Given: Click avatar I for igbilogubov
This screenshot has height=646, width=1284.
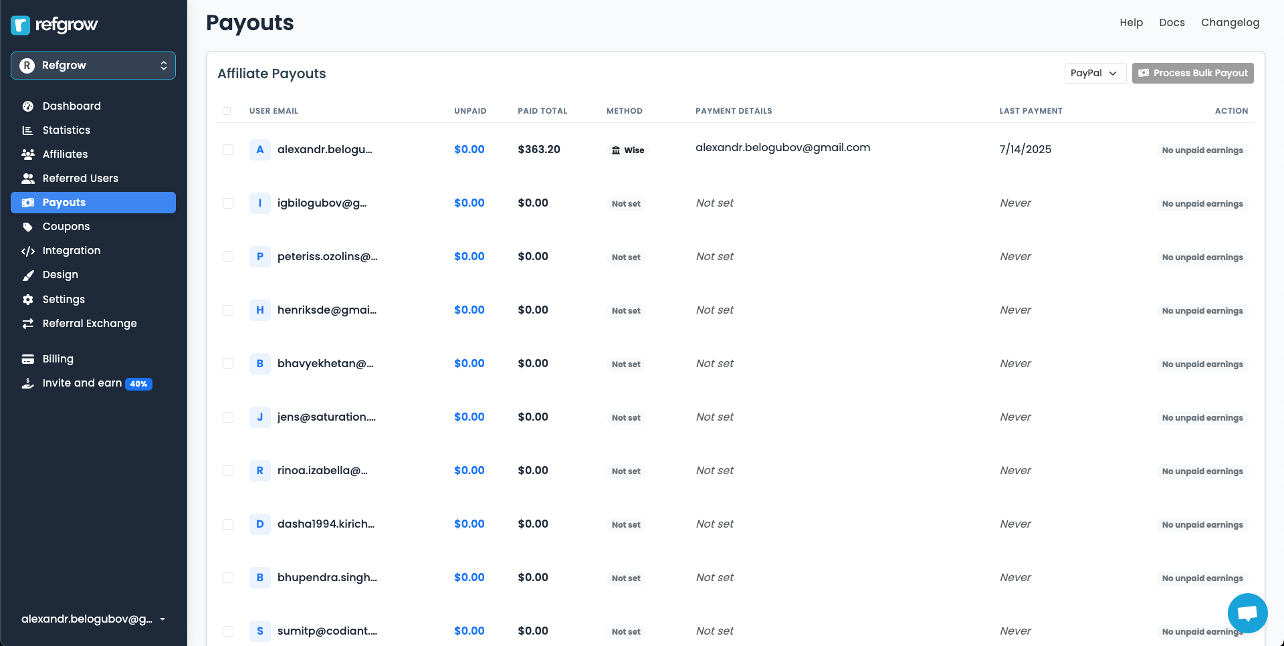Looking at the screenshot, I should (260, 203).
